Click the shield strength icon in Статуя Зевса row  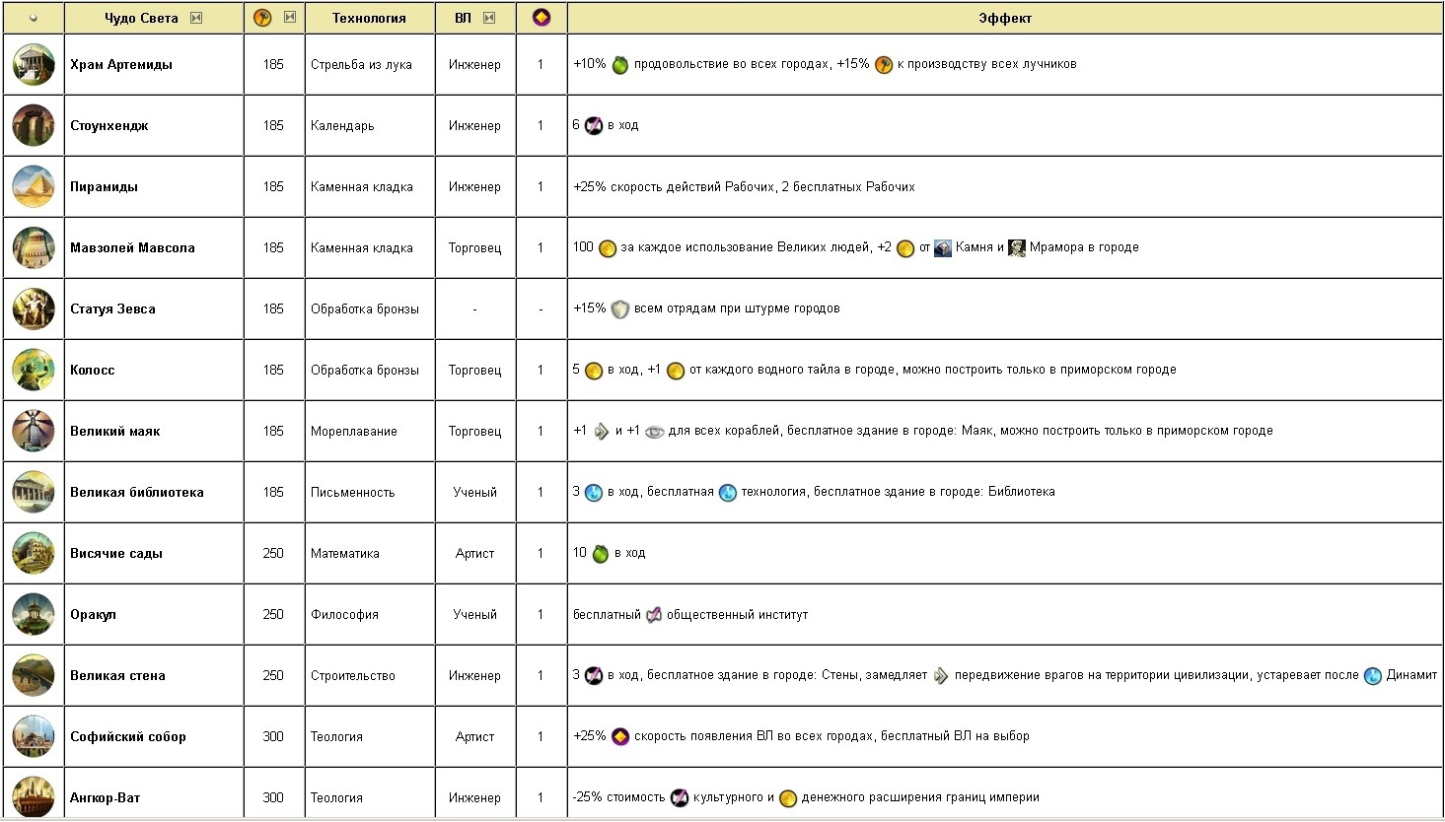click(619, 309)
